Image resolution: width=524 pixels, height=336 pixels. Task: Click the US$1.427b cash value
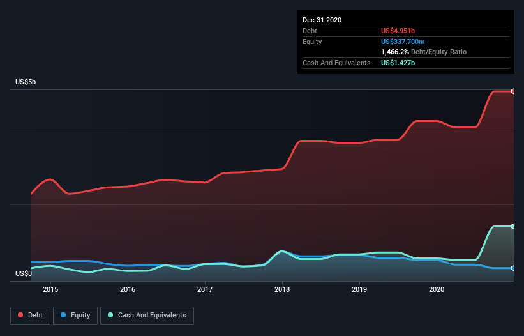398,63
